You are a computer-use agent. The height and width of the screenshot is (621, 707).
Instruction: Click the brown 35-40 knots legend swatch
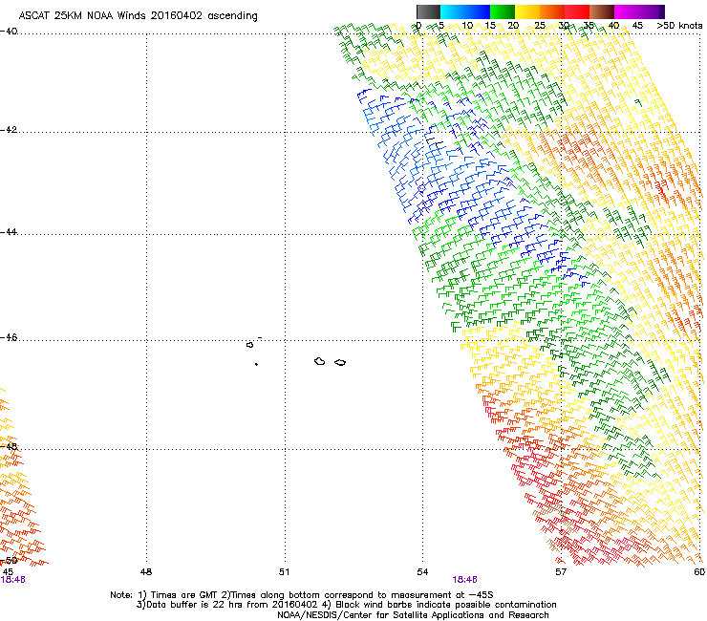pos(602,11)
